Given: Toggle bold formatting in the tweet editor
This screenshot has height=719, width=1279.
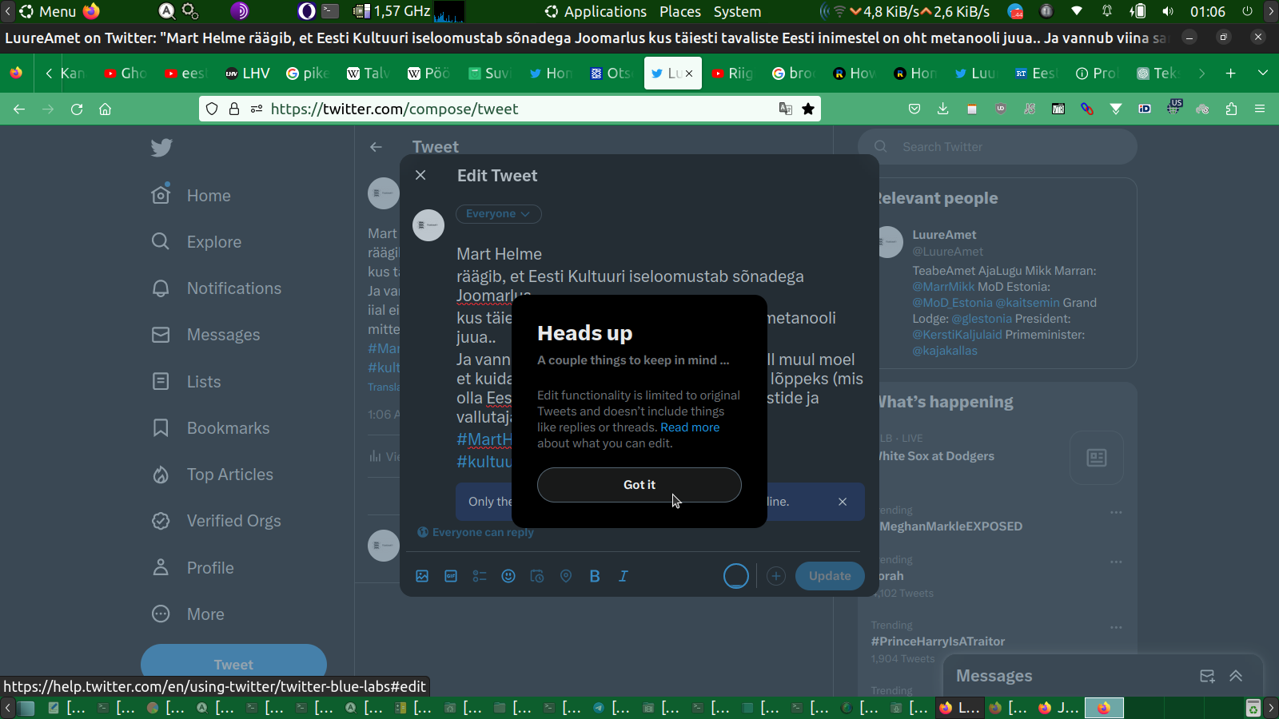Looking at the screenshot, I should pos(595,576).
